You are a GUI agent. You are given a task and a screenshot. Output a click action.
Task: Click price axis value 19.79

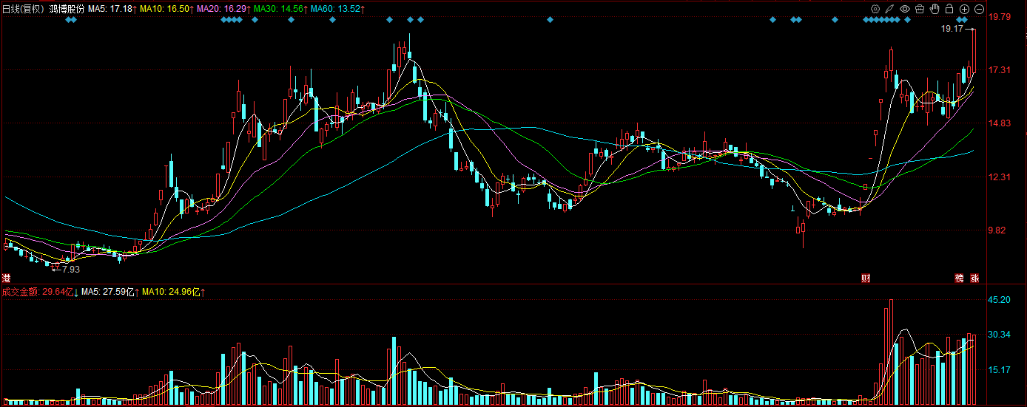point(1000,16)
